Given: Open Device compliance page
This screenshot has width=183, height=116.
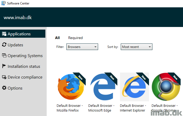Looking at the screenshot, I should click(25, 77).
